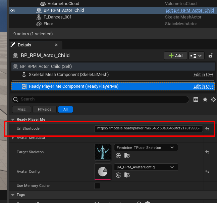Click the Url Shortcode text field
This screenshot has width=217, height=203.
tap(148, 129)
